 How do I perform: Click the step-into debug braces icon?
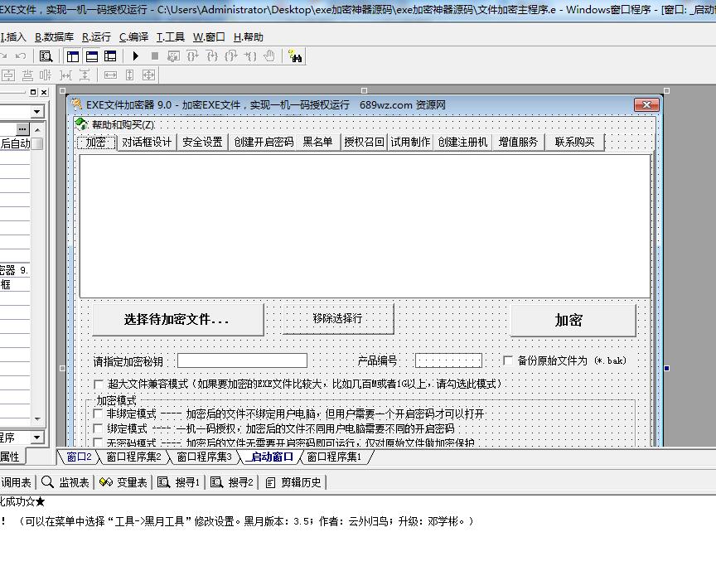[x=212, y=56]
